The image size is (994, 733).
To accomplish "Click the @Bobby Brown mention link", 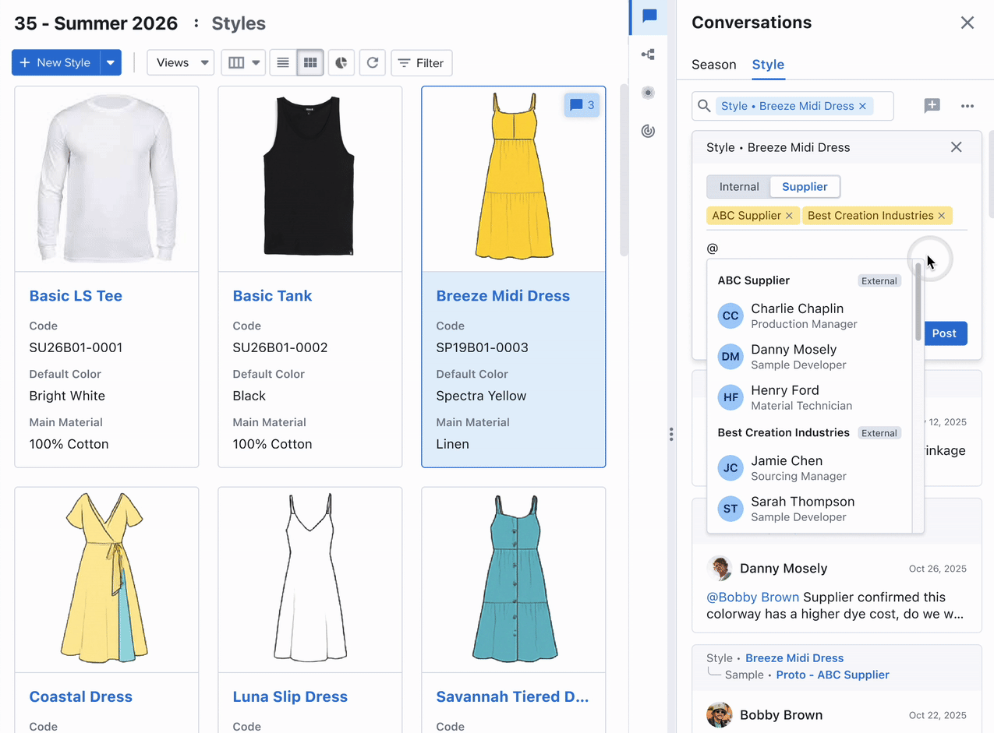I will (x=752, y=597).
